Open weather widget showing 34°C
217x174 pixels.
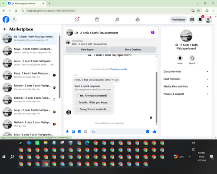179,157
